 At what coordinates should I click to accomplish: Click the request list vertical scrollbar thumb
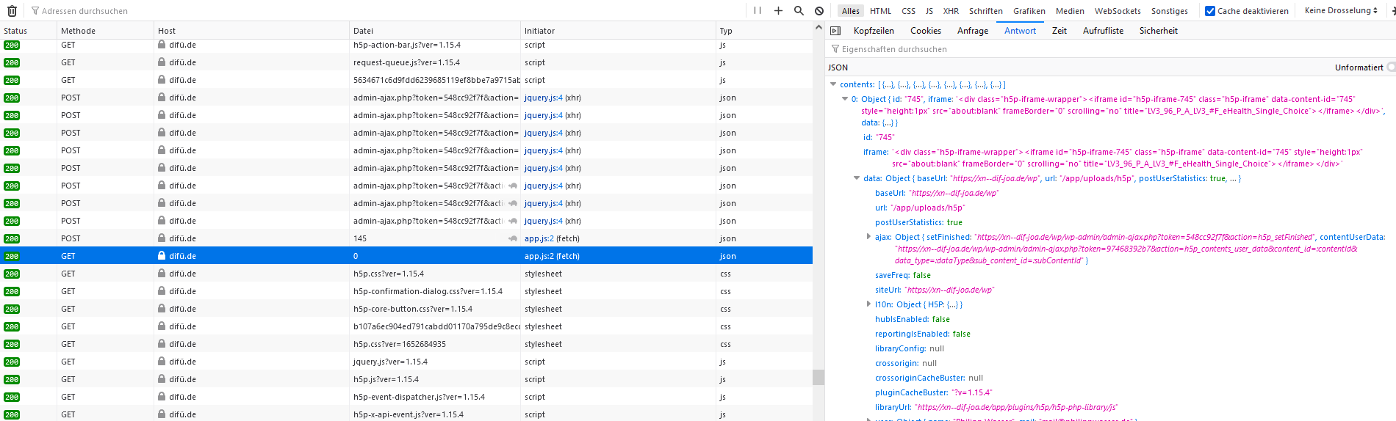click(x=818, y=377)
